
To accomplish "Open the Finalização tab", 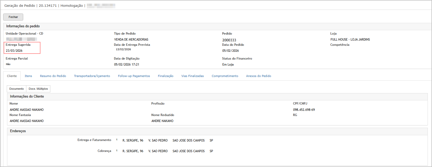I will point(165,76).
